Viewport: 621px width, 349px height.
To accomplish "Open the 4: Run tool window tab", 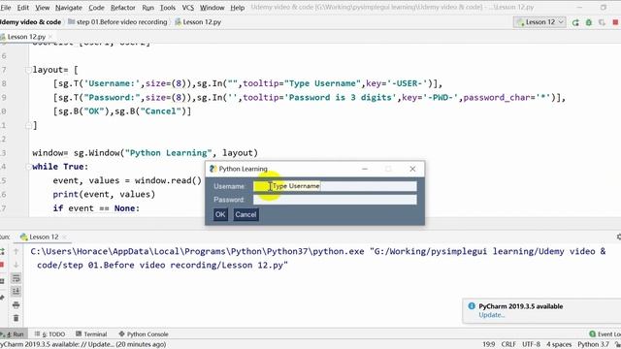I will pos(13,334).
